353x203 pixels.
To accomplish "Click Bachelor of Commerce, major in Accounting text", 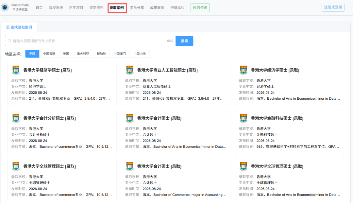I will 184,195.
